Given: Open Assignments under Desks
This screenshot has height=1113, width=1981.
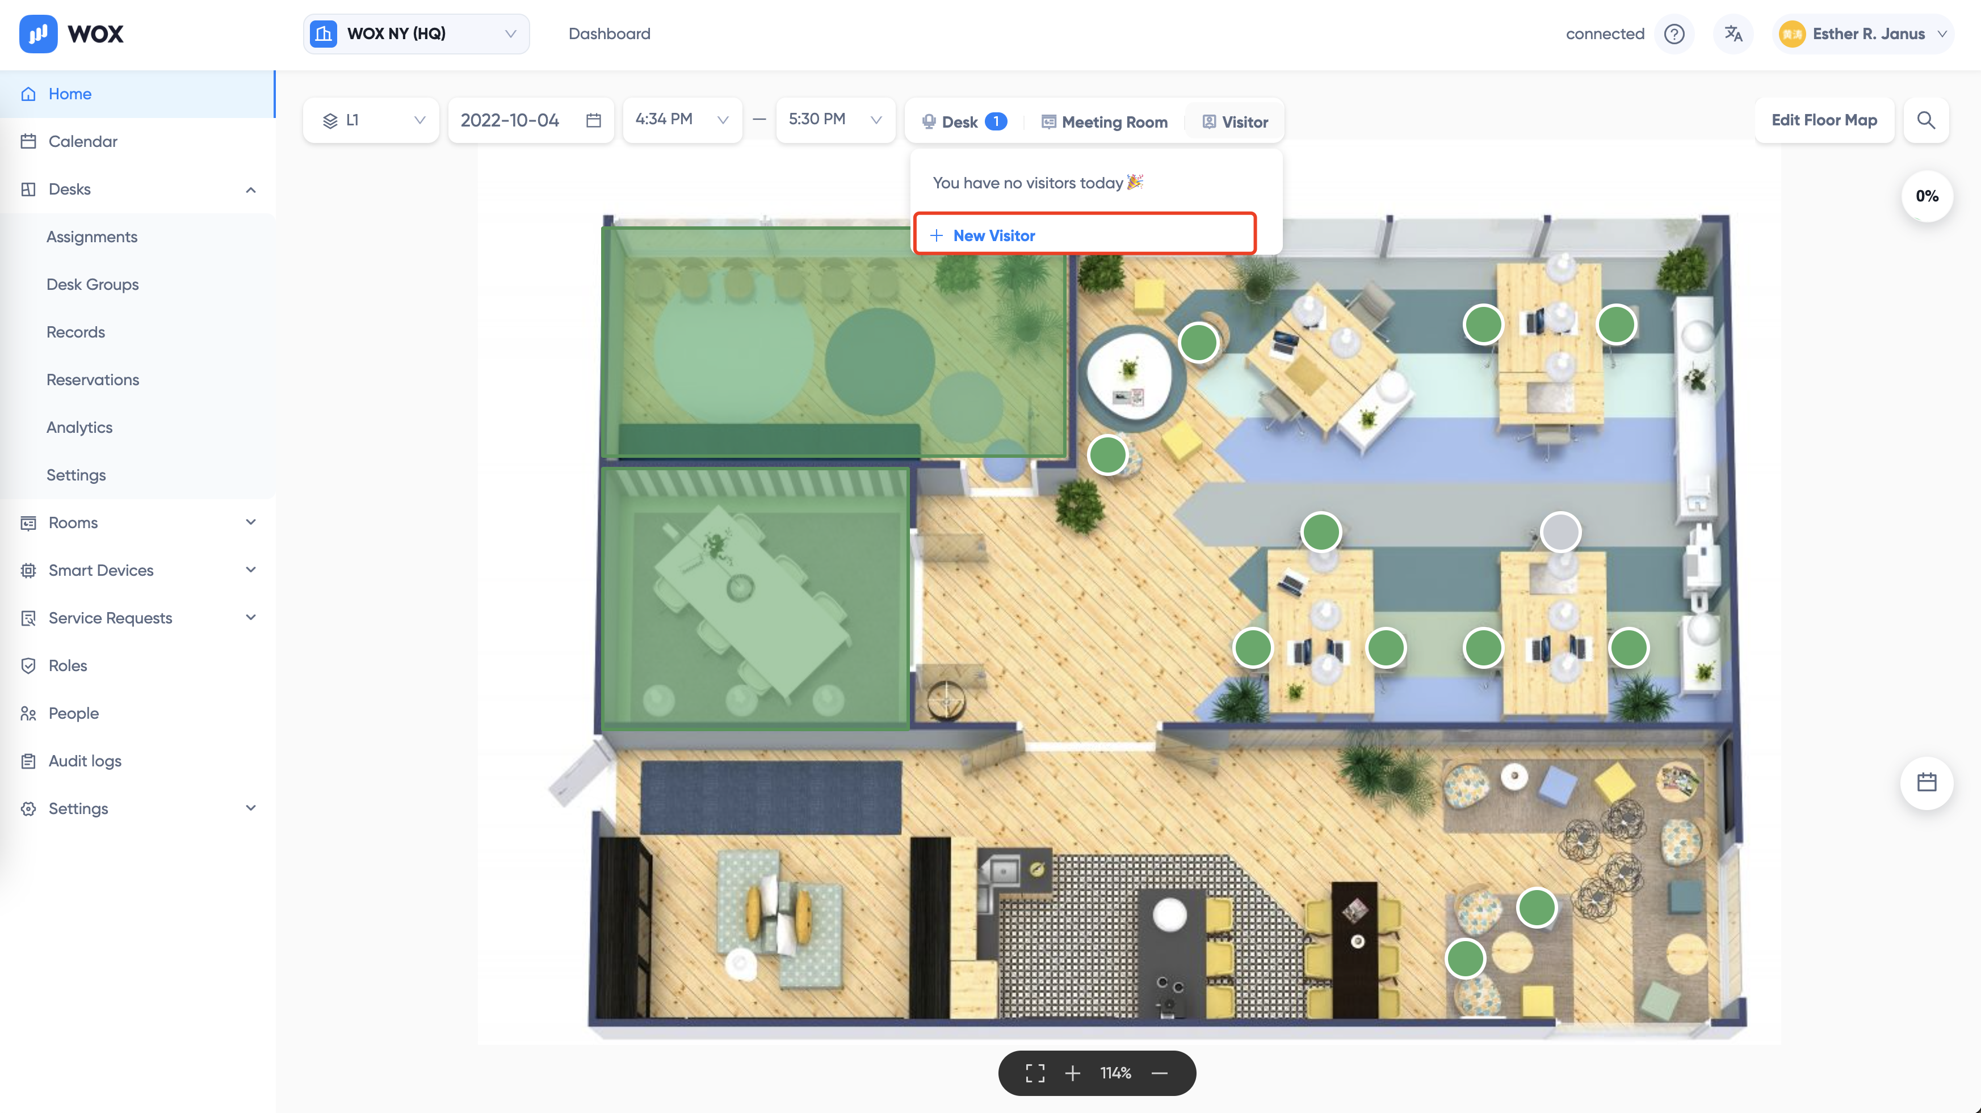Looking at the screenshot, I should pos(93,237).
